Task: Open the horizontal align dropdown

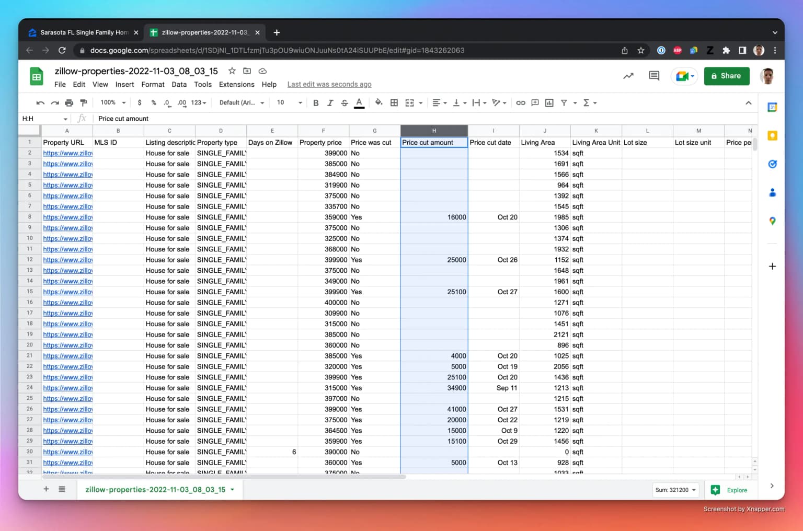Action: pyautogui.click(x=440, y=103)
